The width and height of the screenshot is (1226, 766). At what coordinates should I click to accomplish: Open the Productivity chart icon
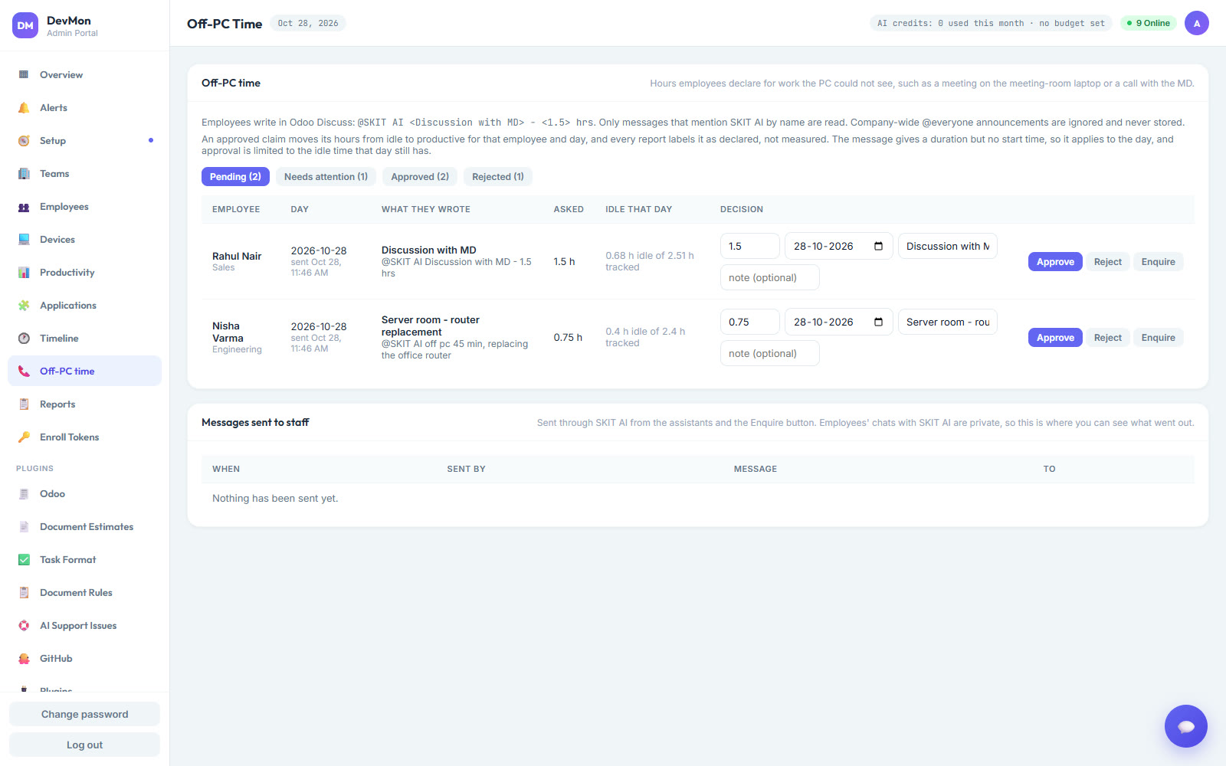click(x=24, y=273)
